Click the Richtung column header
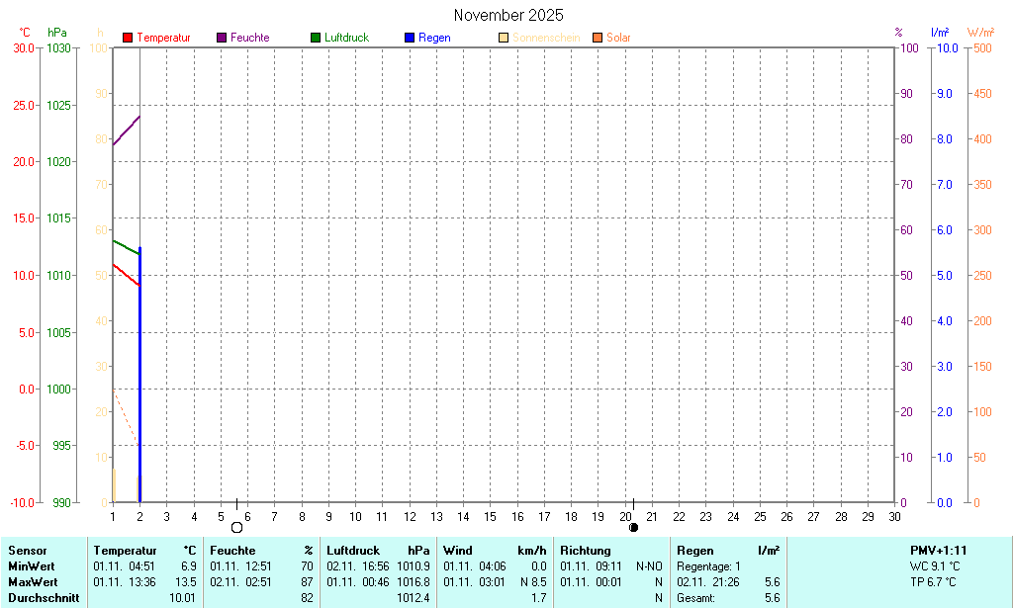Viewport: 1013px width, 608px height. 587,550
